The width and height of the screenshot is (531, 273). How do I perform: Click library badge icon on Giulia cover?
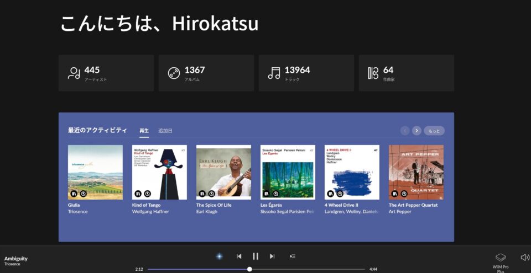click(74, 194)
